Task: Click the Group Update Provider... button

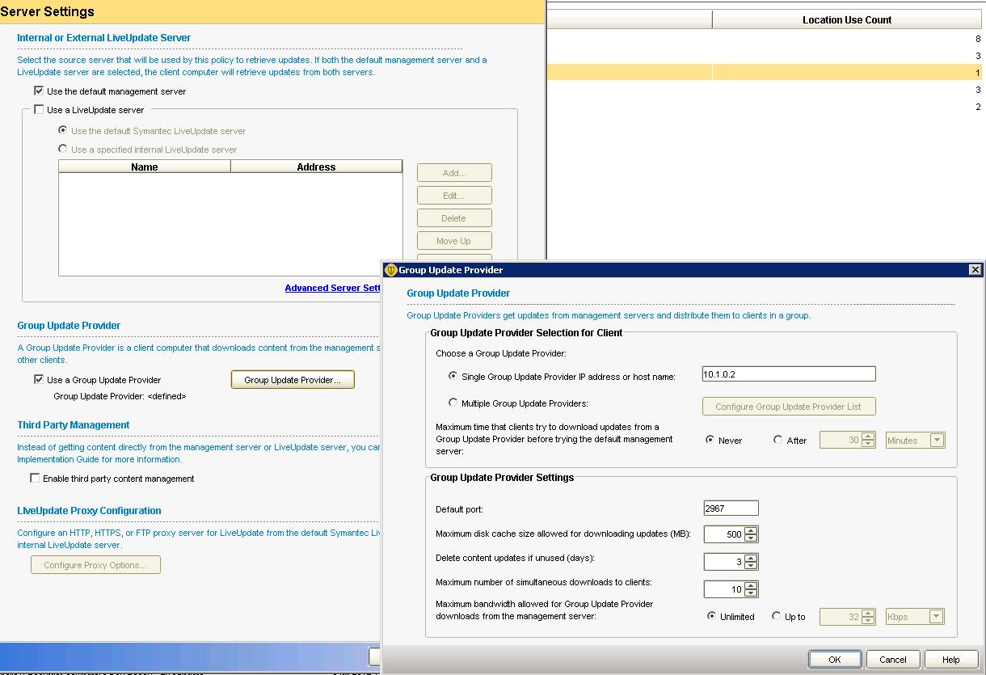Action: coord(293,379)
